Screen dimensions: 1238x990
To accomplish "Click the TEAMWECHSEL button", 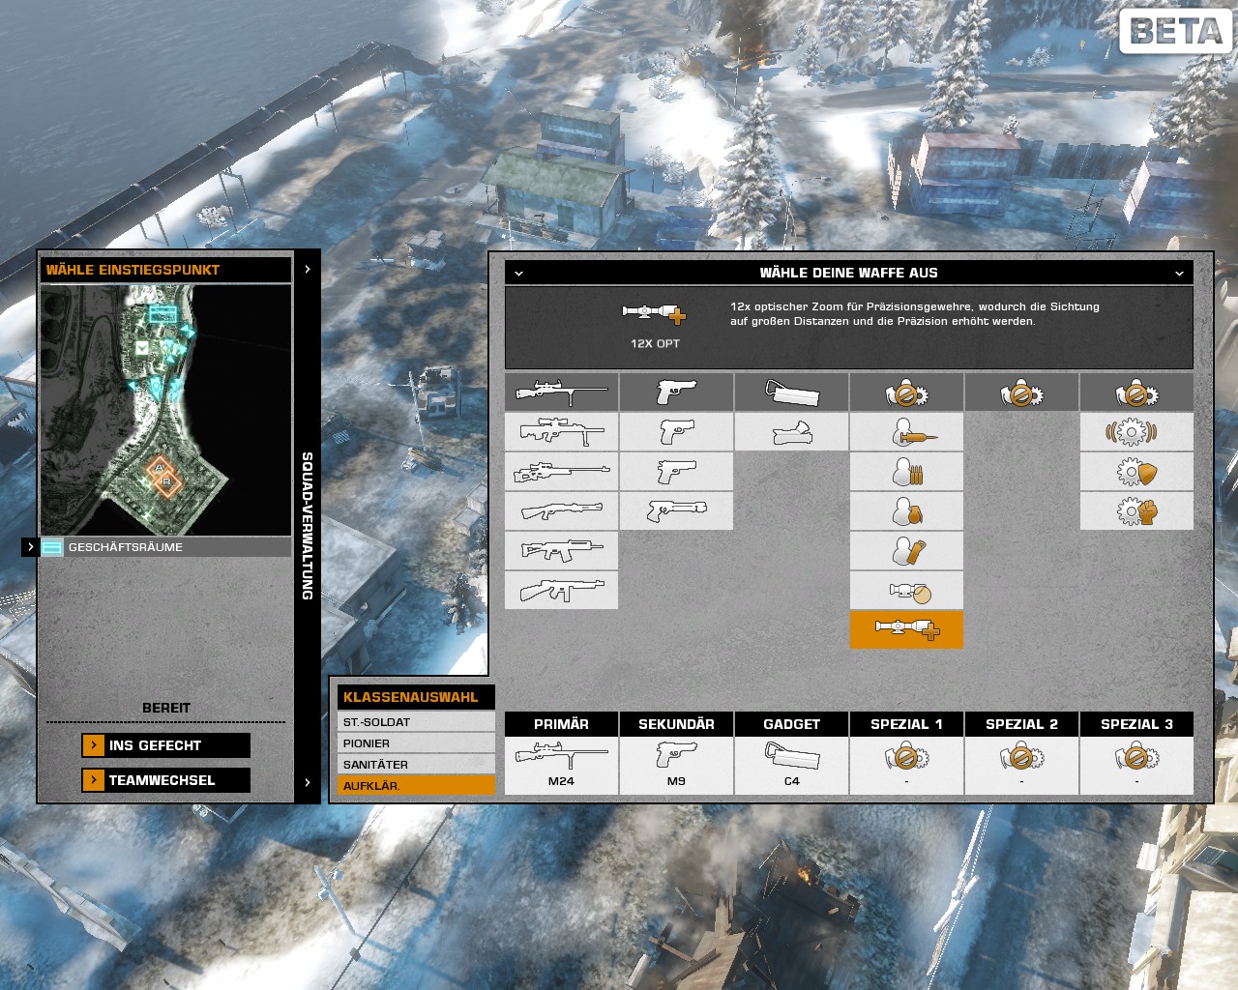I will pos(166,780).
